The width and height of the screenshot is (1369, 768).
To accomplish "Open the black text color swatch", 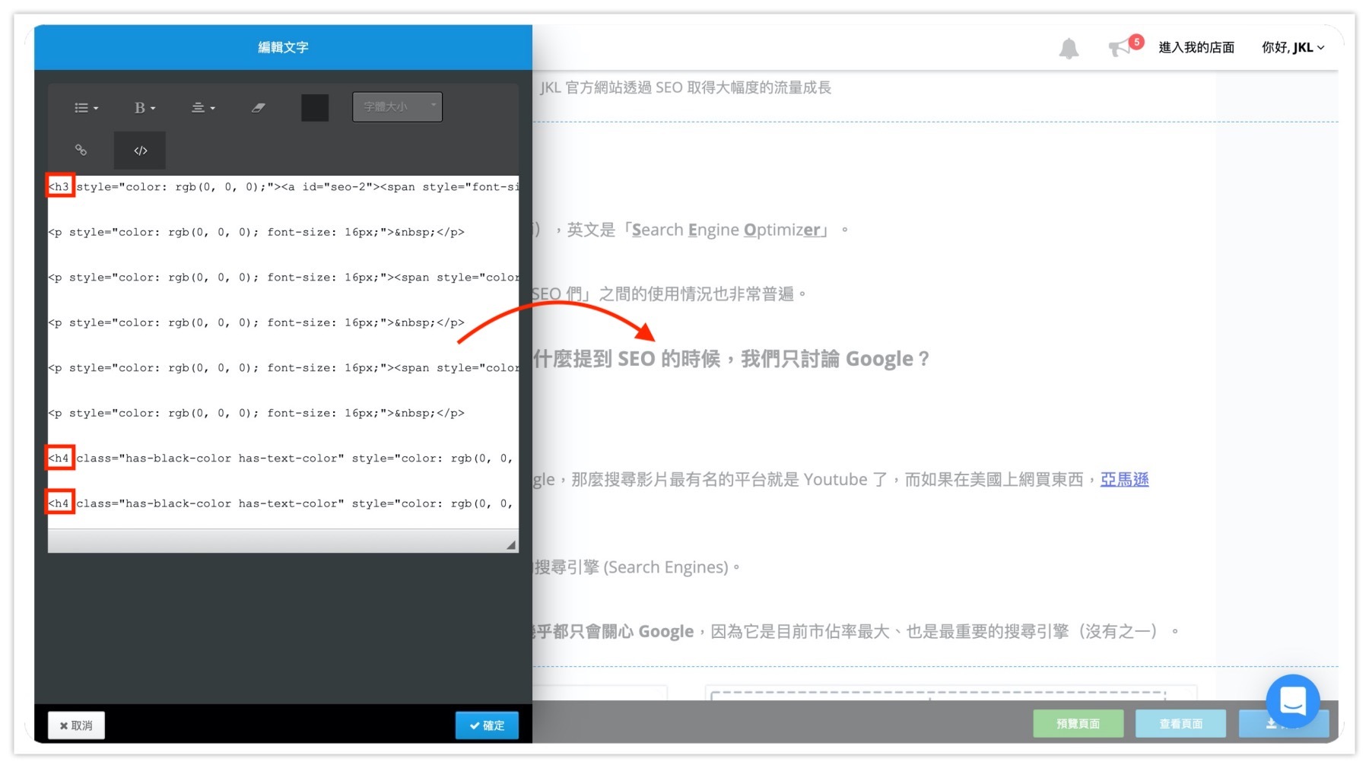I will [315, 108].
